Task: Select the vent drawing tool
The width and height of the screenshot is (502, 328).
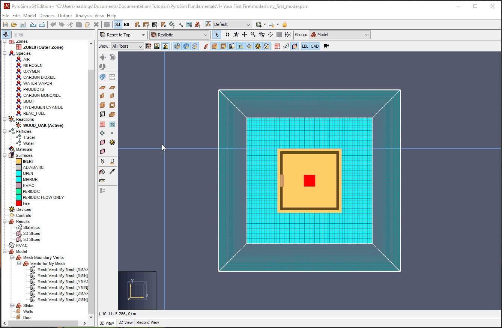Action: point(102,114)
